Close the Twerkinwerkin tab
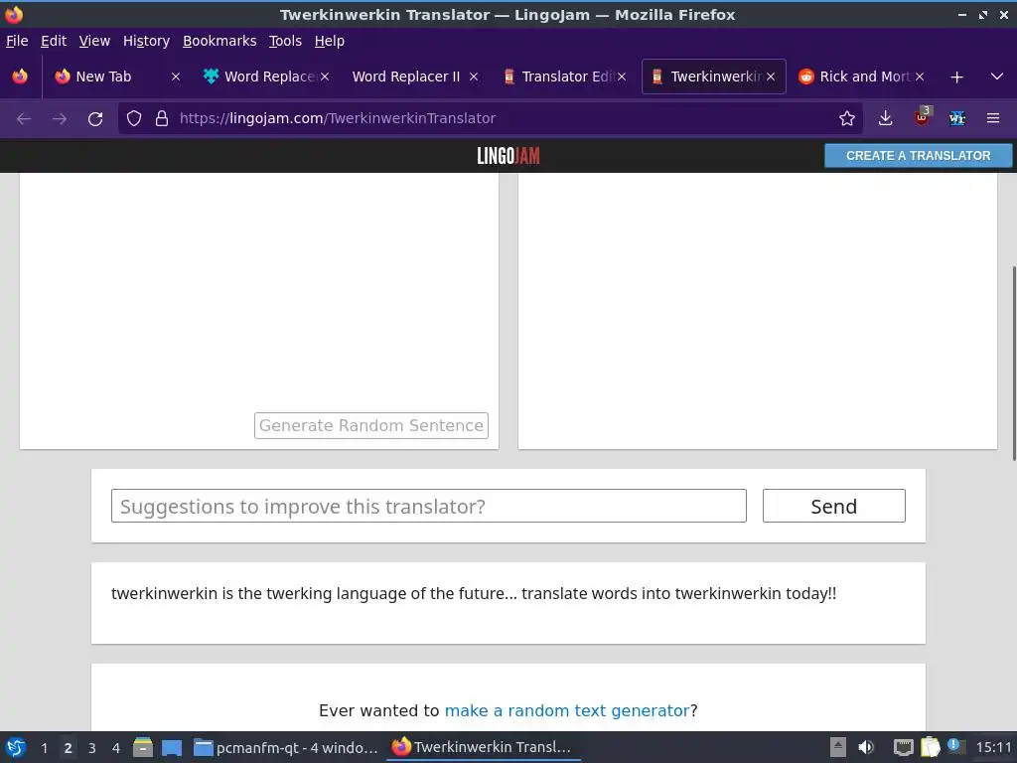 click(x=771, y=76)
